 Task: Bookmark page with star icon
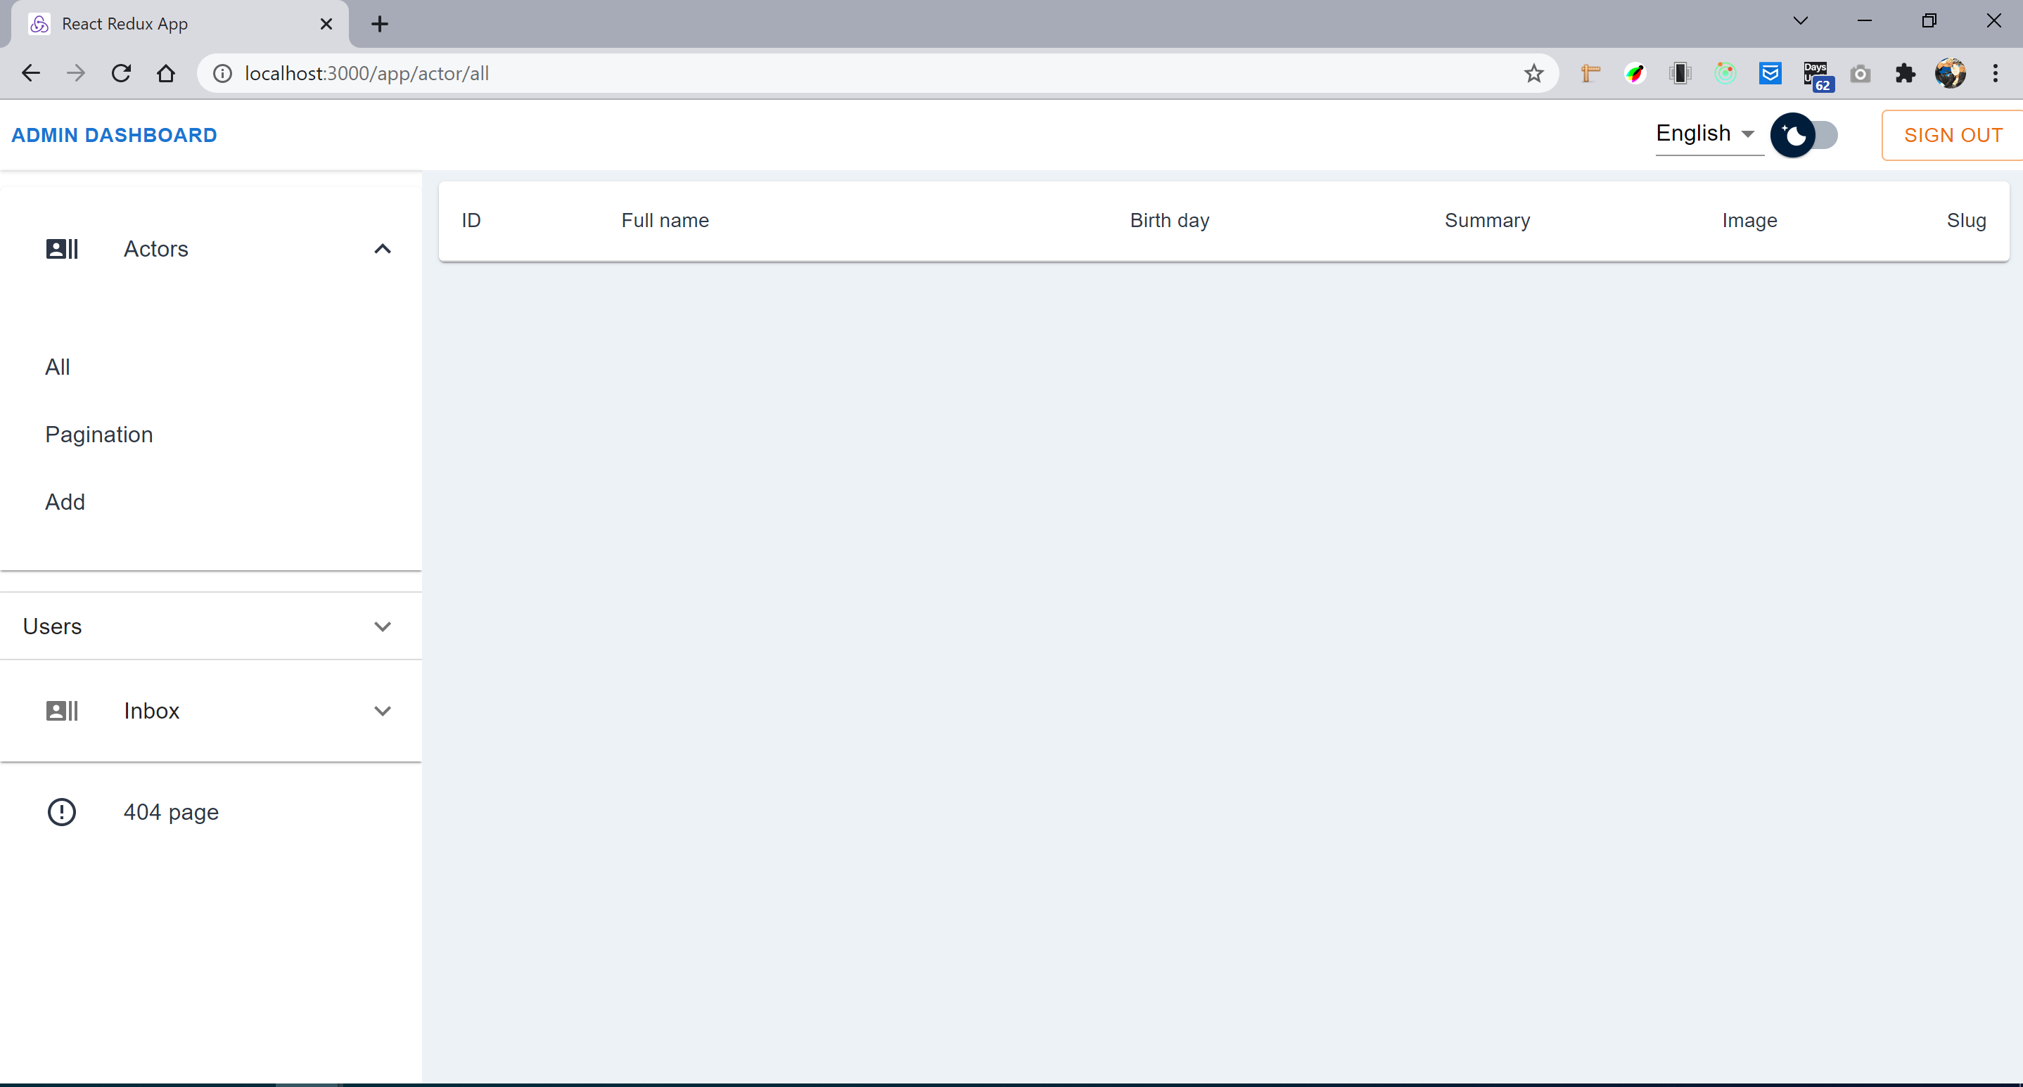[1533, 73]
